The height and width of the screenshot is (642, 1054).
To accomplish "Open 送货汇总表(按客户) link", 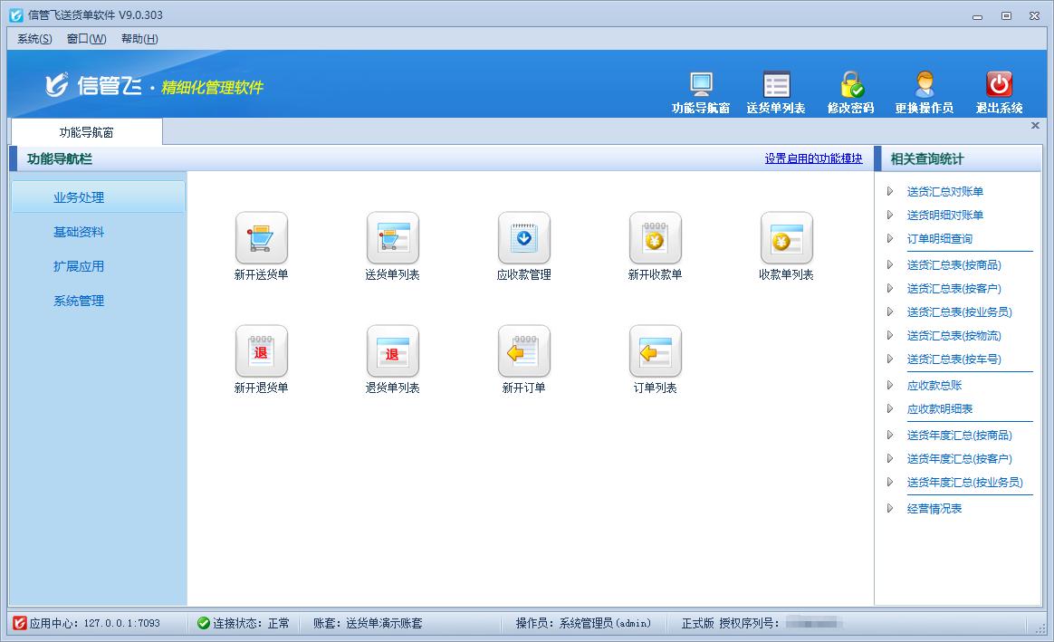I will pos(953,288).
